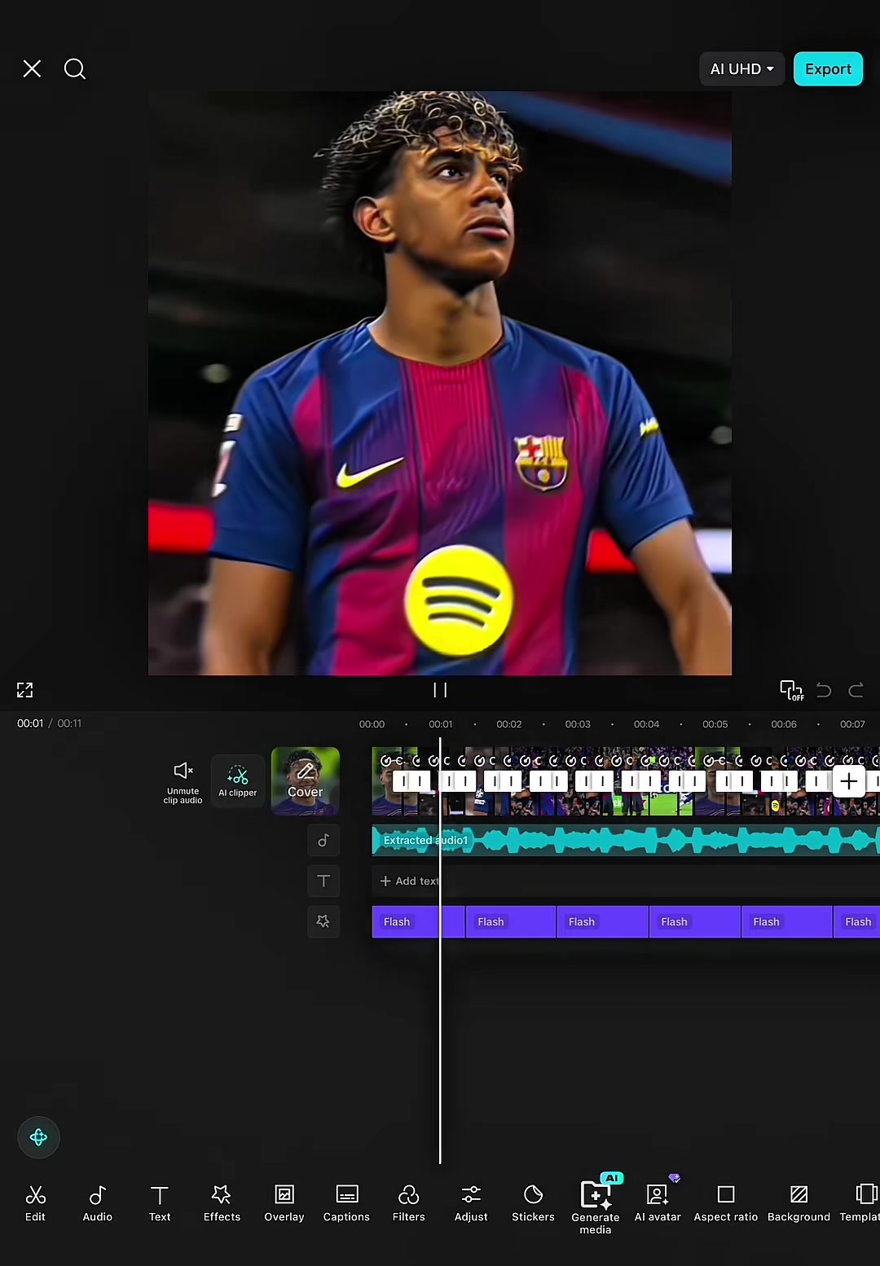Select the Flash effect clip under 00:03
880x1266 pixels.
tap(603, 921)
